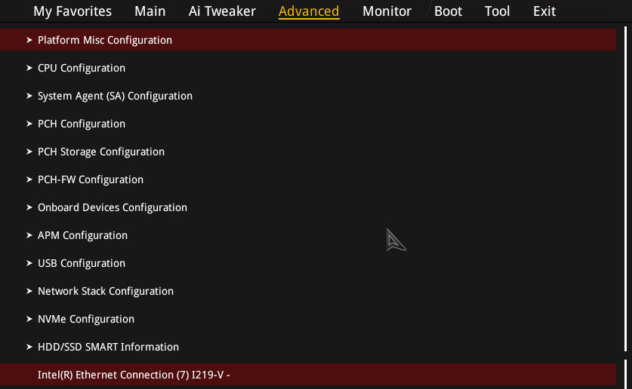This screenshot has height=389, width=632.
Task: Click the arrow icon next to NVMe Configuration
Action: [x=29, y=319]
